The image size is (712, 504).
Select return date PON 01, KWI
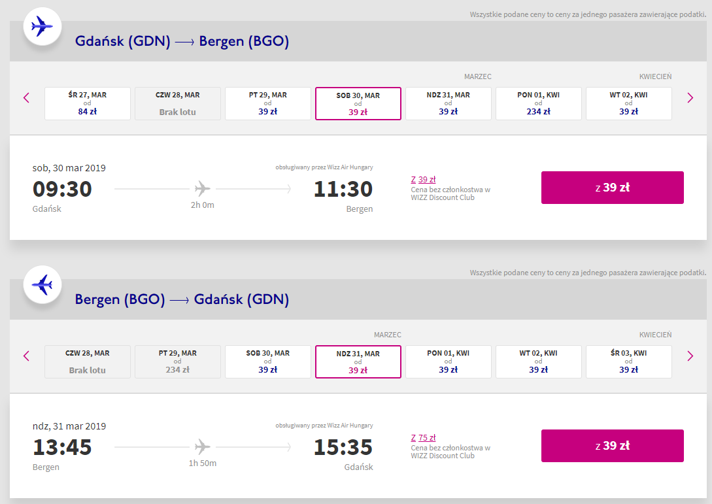pyautogui.click(x=449, y=361)
